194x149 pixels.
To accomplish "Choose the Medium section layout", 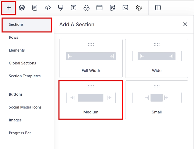I will (91, 100).
